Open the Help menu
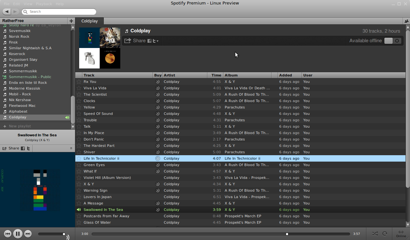 (60, 4)
